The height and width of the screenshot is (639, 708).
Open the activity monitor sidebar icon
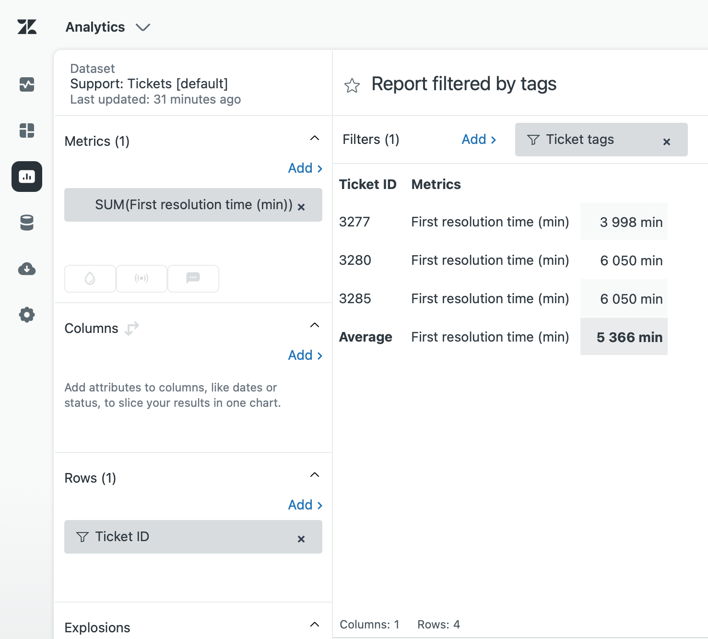pos(27,84)
